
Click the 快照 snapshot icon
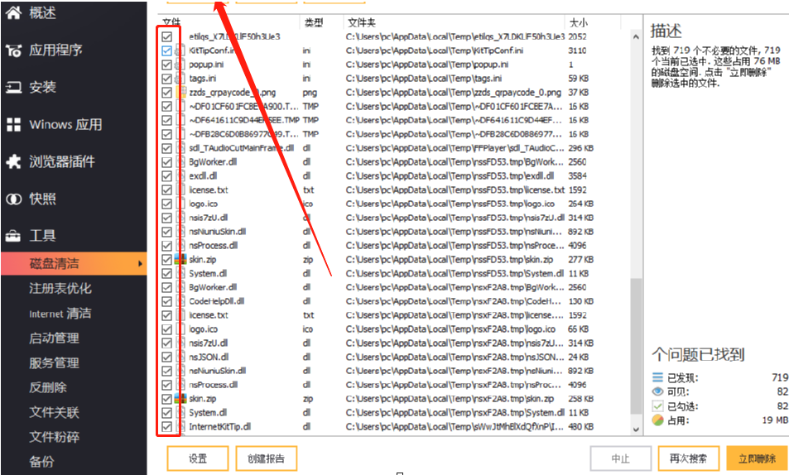[x=13, y=199]
